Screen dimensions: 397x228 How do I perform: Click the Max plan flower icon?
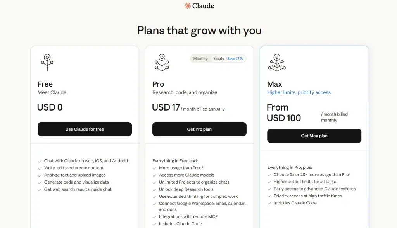[x=276, y=62]
